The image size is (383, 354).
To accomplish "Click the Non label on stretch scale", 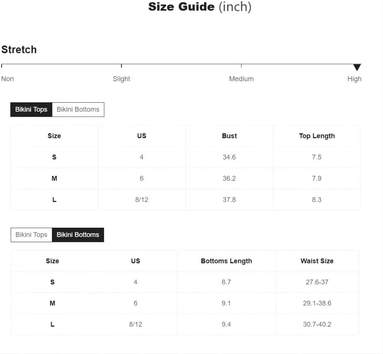I will tap(7, 79).
